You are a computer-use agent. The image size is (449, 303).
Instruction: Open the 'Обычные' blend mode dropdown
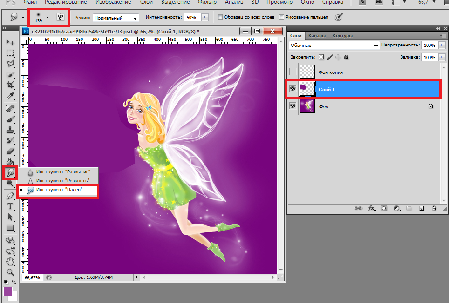point(333,46)
